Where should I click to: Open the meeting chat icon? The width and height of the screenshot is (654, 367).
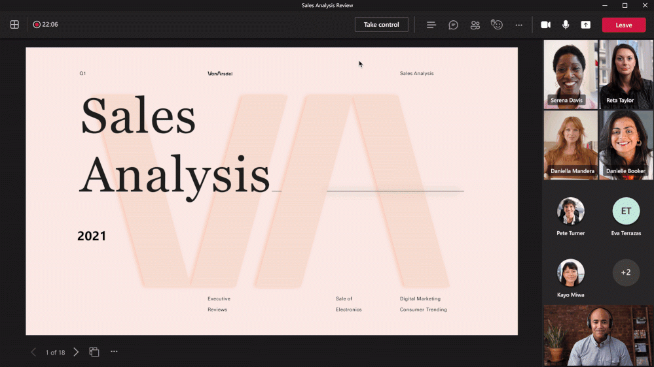(453, 25)
